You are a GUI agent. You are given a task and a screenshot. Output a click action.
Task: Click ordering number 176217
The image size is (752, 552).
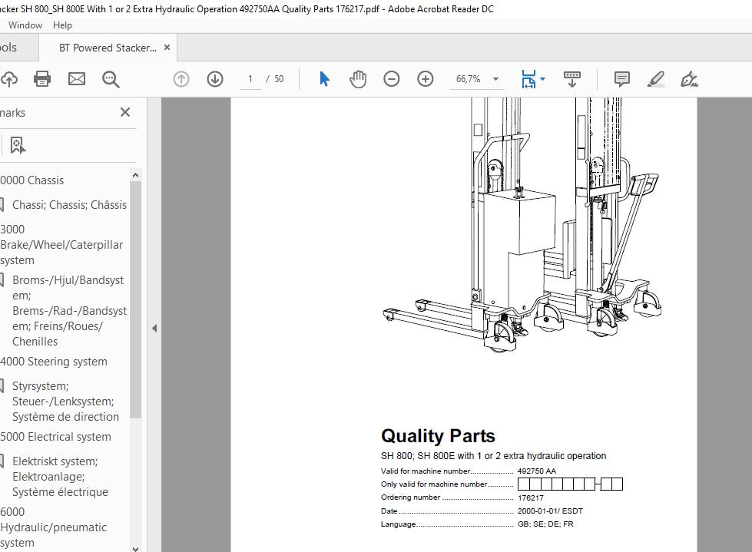[x=531, y=497]
